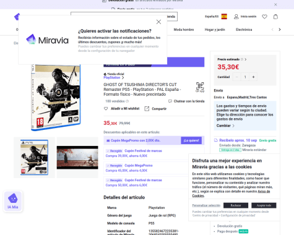Add item via Añadir a Mi wishlist

point(125,108)
